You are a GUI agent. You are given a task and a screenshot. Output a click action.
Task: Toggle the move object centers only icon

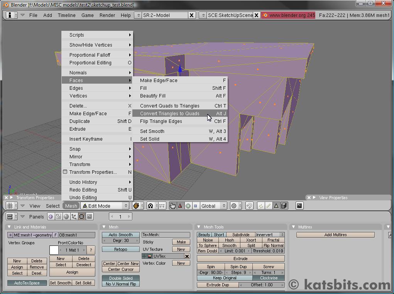pos(162,206)
